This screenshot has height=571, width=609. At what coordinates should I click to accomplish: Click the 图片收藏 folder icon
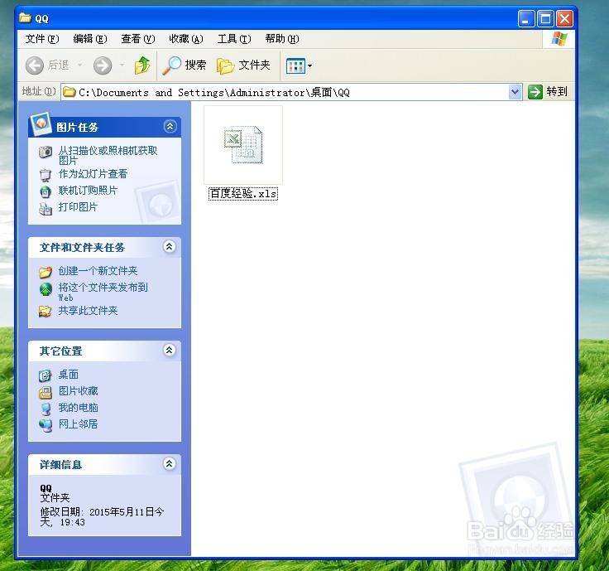coord(45,393)
